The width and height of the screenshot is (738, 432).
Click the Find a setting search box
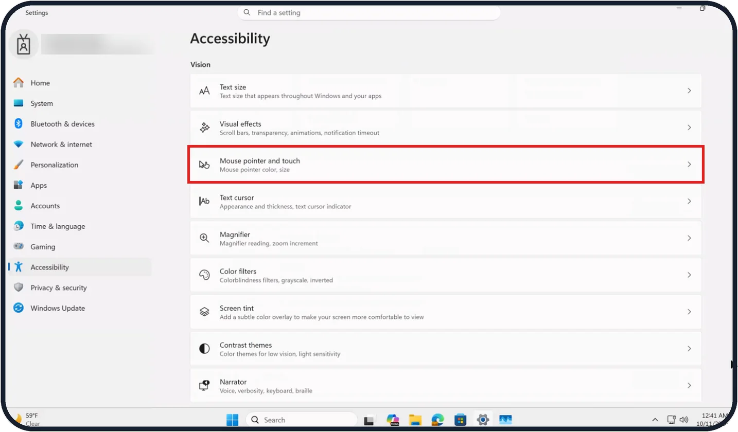point(369,12)
